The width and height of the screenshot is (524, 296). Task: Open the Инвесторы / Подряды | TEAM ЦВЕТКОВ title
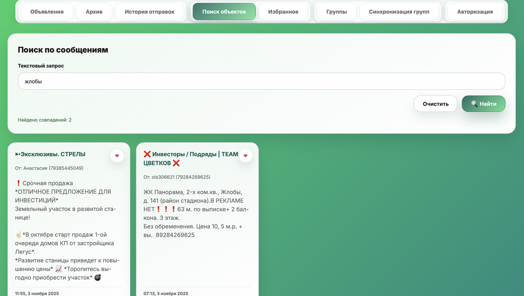point(191,158)
